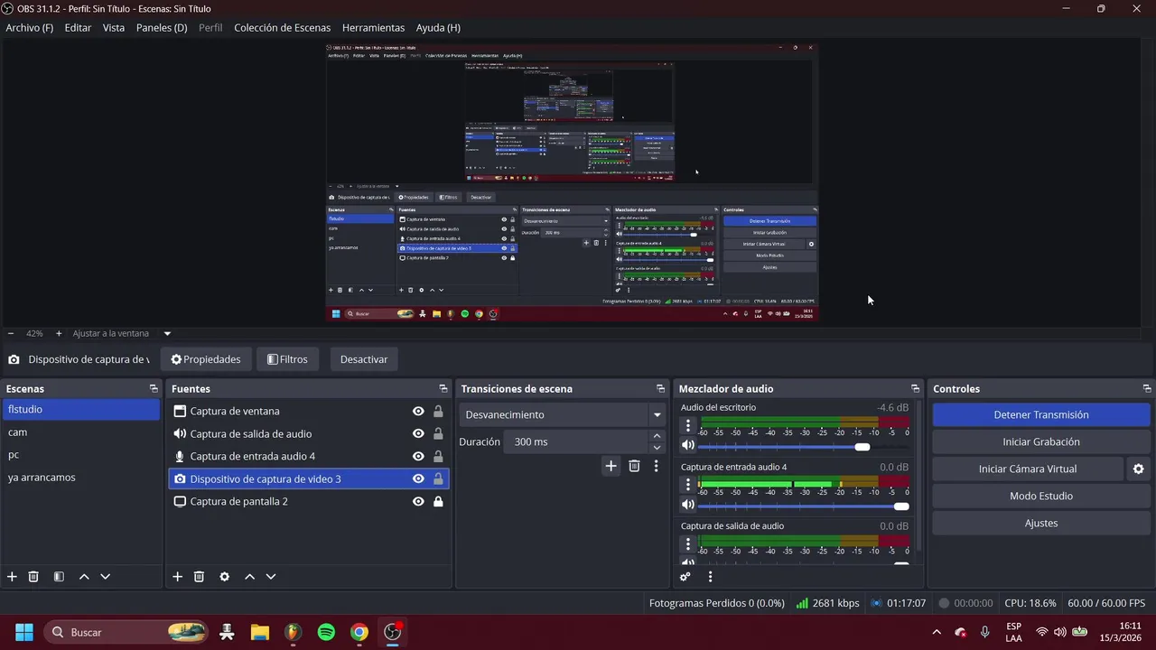
Task: Toggle visibility of Captura de entrada audio 4
Action: coord(418,456)
